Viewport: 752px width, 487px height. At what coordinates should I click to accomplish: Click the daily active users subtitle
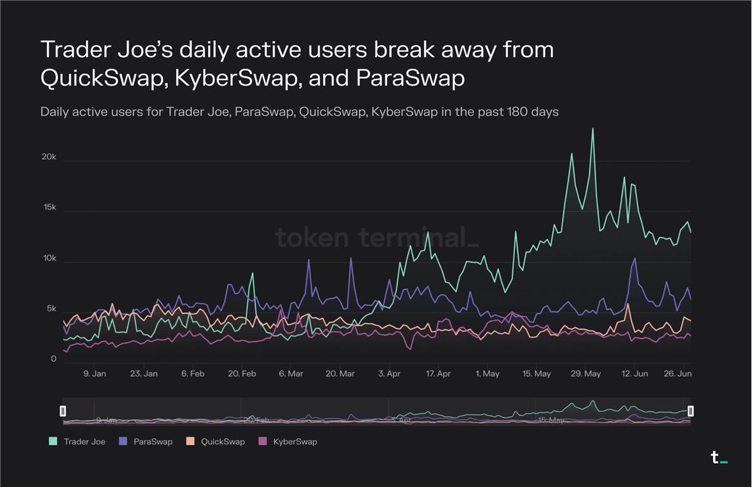click(300, 112)
